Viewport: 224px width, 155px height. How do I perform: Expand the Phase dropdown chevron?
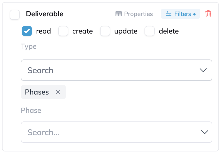pyautogui.click(x=205, y=132)
